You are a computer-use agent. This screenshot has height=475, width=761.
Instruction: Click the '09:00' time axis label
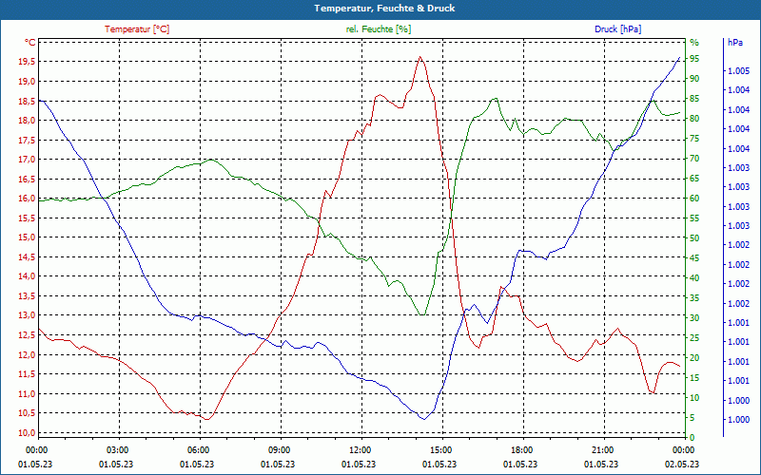(278, 450)
